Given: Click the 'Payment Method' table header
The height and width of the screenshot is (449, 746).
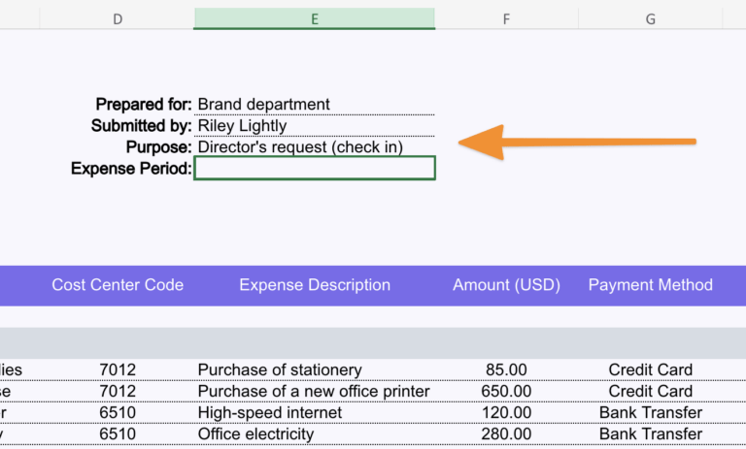Looking at the screenshot, I should 651,285.
